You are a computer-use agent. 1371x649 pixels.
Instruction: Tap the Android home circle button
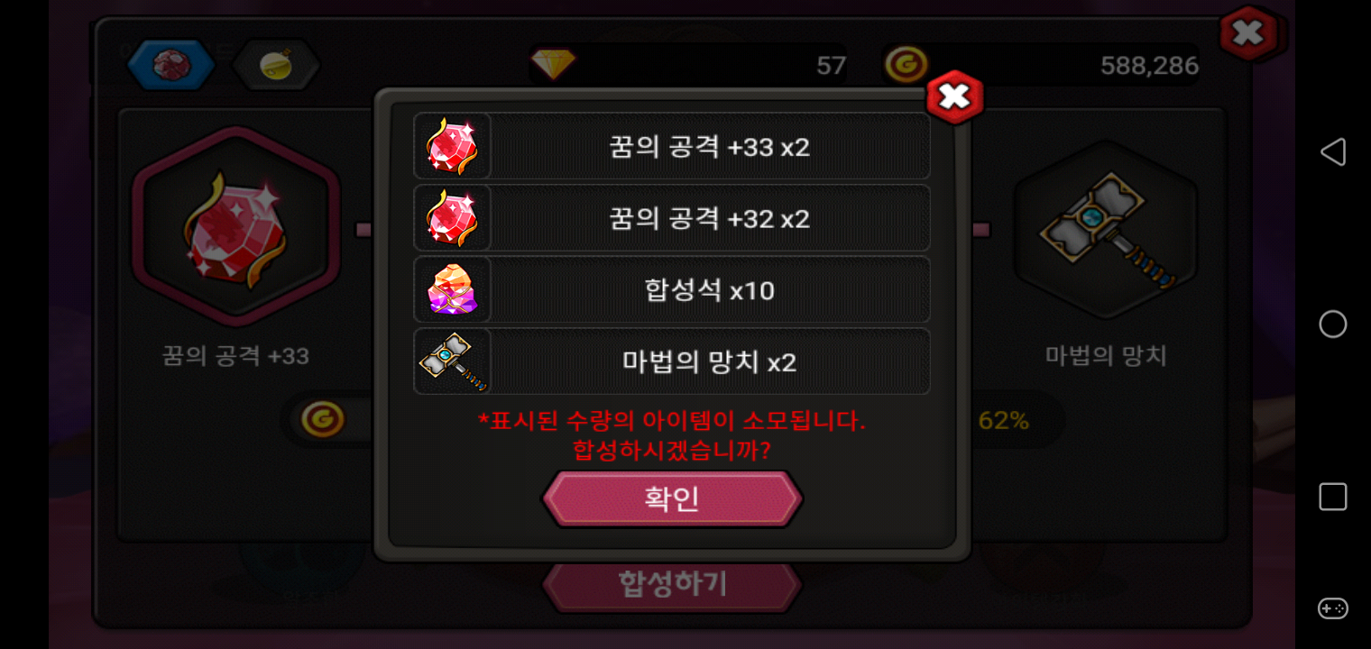1332,324
